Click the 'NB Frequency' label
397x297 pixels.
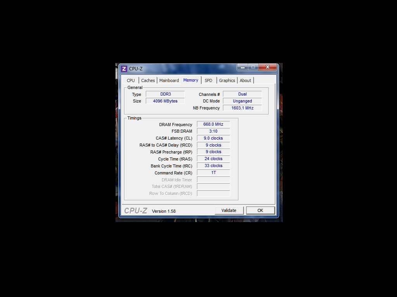coord(206,108)
